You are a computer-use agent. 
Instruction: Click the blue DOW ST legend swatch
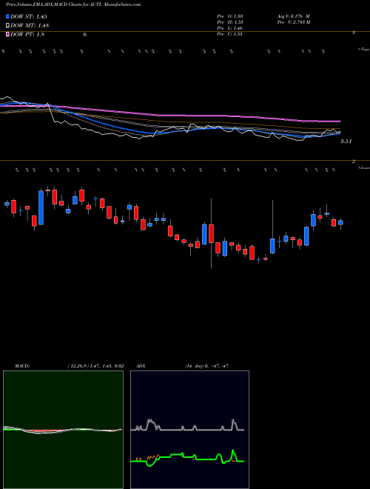tap(7, 16)
